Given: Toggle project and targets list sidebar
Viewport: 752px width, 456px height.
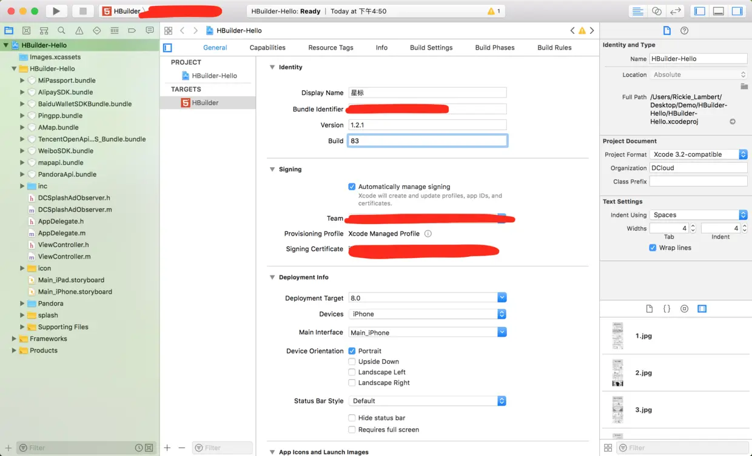Looking at the screenshot, I should 167,47.
